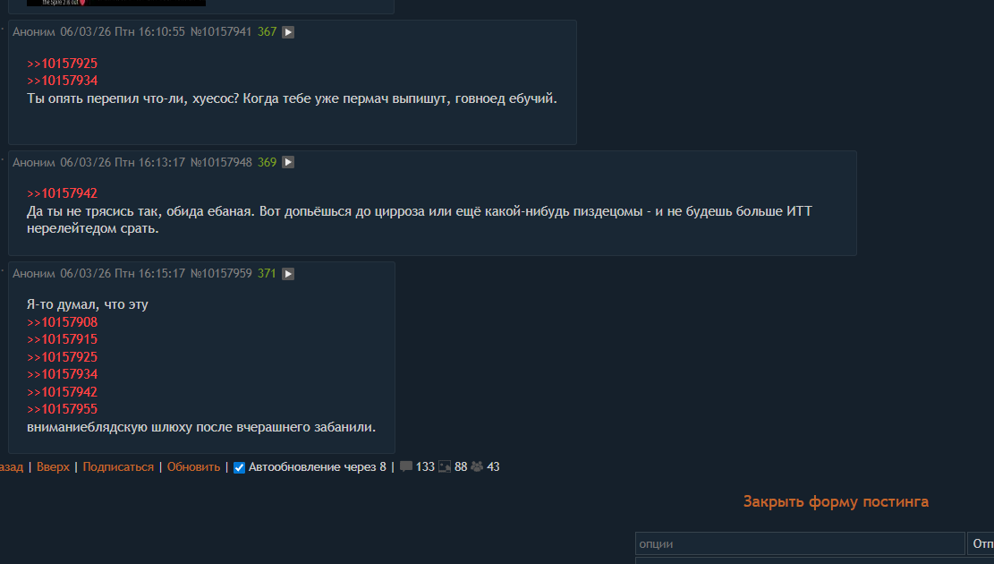The image size is (994, 564).
Task: Click the posts count speech bubble icon
Action: [405, 467]
